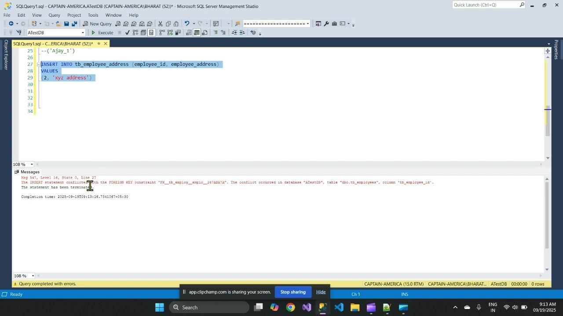Click Comment out selected lines icon
Screen dimensions: 563x316
216,32
